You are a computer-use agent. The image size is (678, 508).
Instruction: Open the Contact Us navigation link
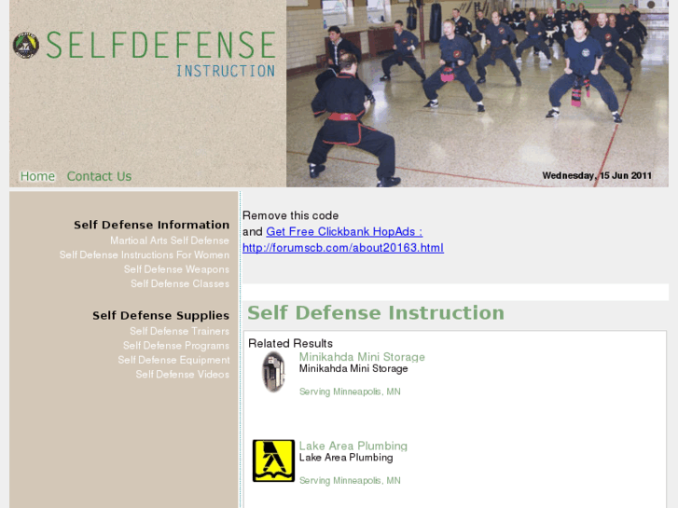[x=99, y=176]
